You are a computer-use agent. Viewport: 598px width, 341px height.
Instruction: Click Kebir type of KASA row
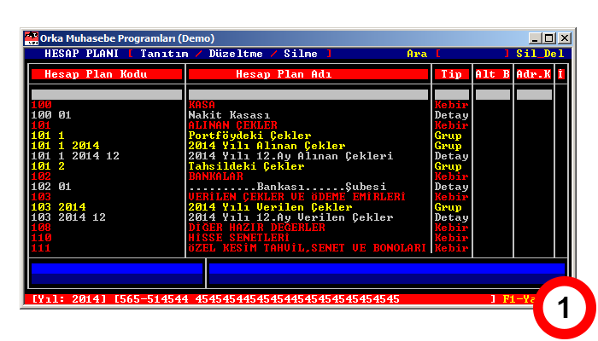[452, 105]
